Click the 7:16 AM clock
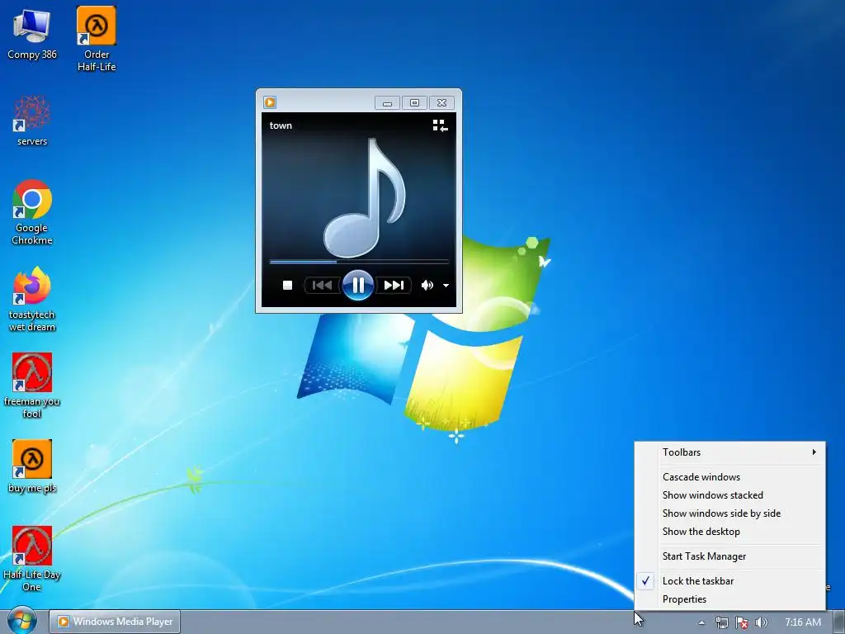Screen dimensions: 845x634 pos(803,622)
